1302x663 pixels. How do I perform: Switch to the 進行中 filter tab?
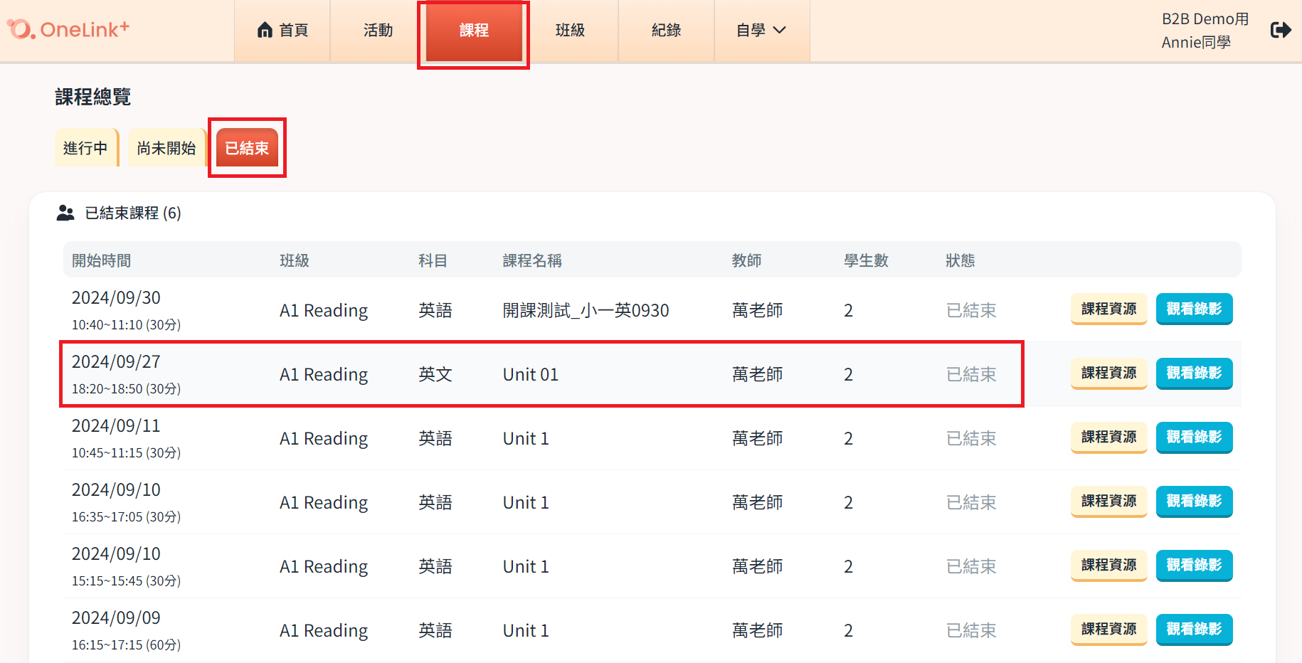click(86, 148)
